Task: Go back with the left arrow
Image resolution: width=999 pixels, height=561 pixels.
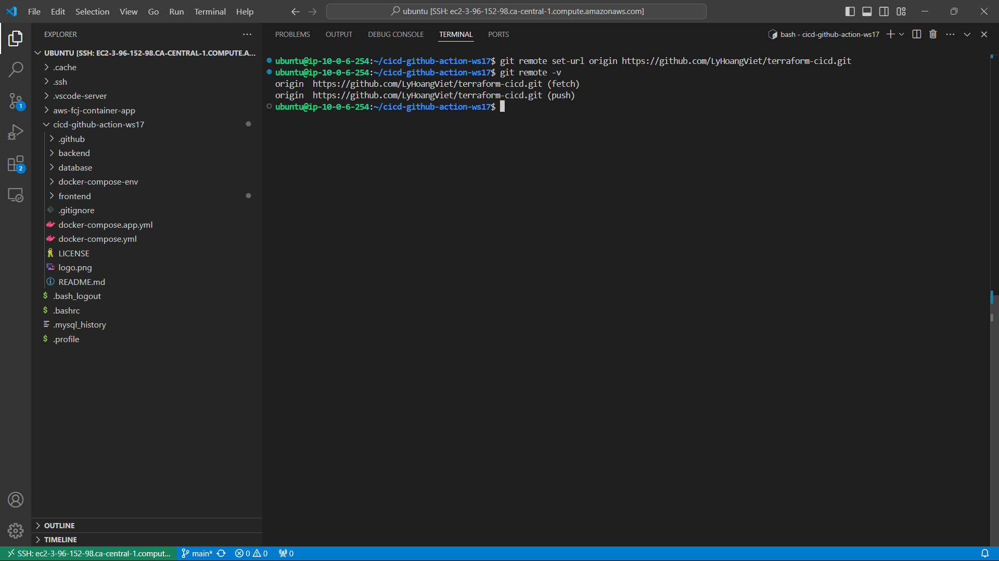Action: point(295,11)
